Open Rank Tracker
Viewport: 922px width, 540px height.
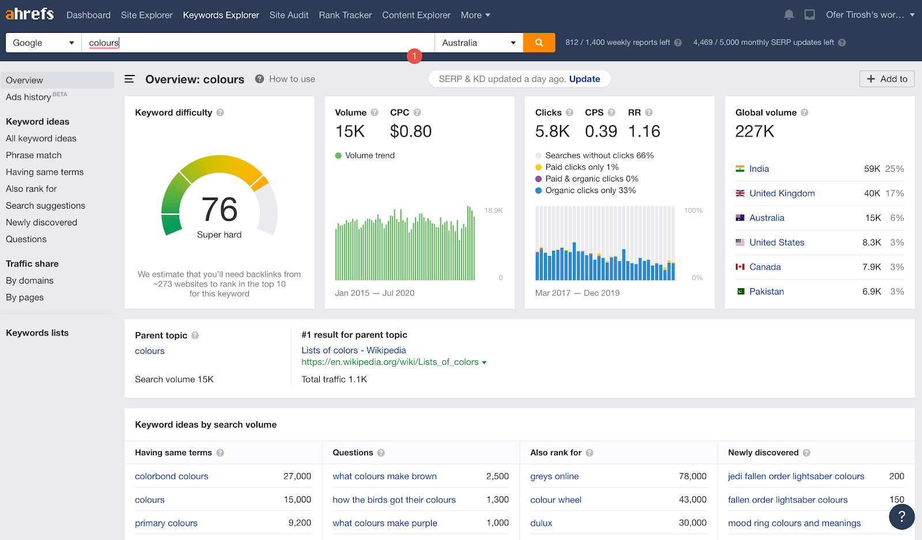click(x=345, y=15)
